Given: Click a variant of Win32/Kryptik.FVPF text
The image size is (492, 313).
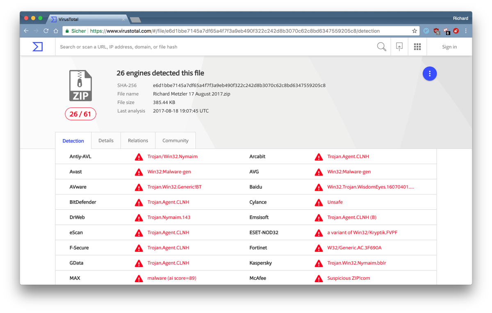Looking at the screenshot, I should click(x=362, y=232).
